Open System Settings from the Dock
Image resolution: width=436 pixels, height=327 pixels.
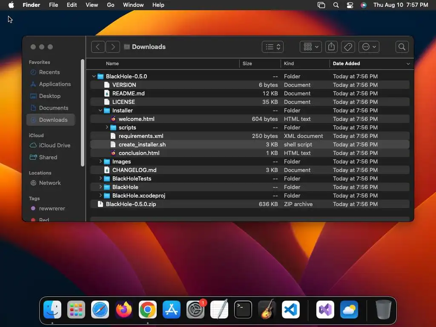(195, 310)
